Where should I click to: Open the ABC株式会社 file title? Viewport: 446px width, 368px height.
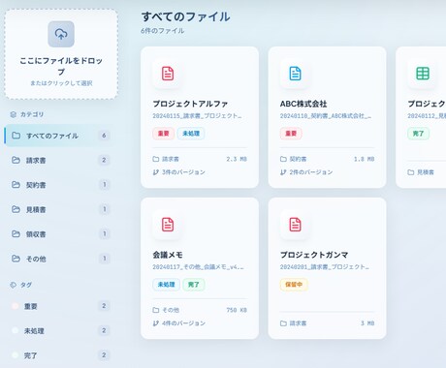(x=303, y=104)
